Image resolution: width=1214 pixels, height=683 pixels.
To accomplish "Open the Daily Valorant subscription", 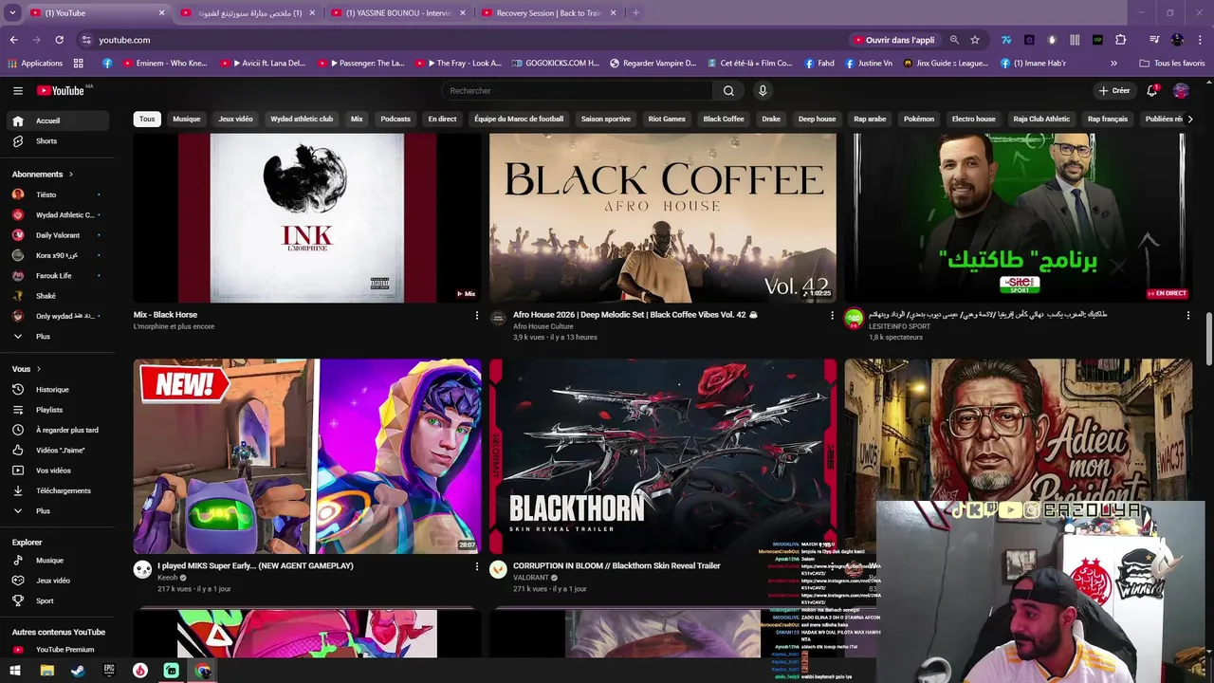I will pyautogui.click(x=57, y=235).
